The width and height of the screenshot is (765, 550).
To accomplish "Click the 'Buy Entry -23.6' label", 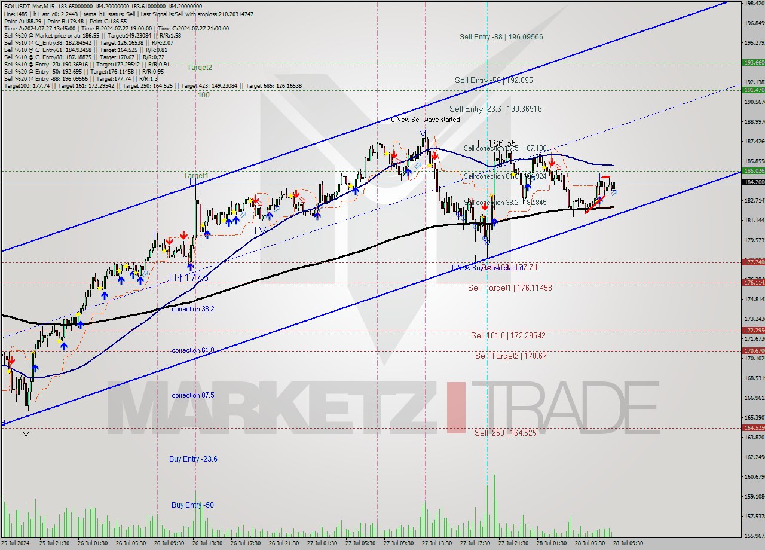I will (193, 459).
